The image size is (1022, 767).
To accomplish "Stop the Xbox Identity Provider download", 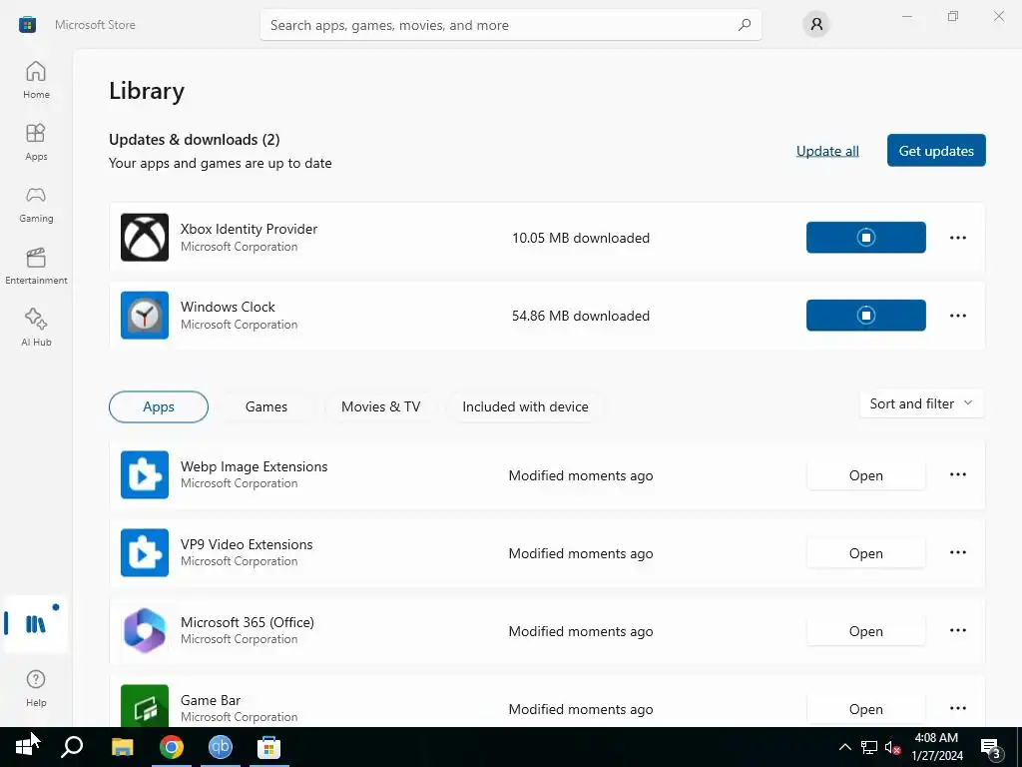I will pyautogui.click(x=865, y=238).
